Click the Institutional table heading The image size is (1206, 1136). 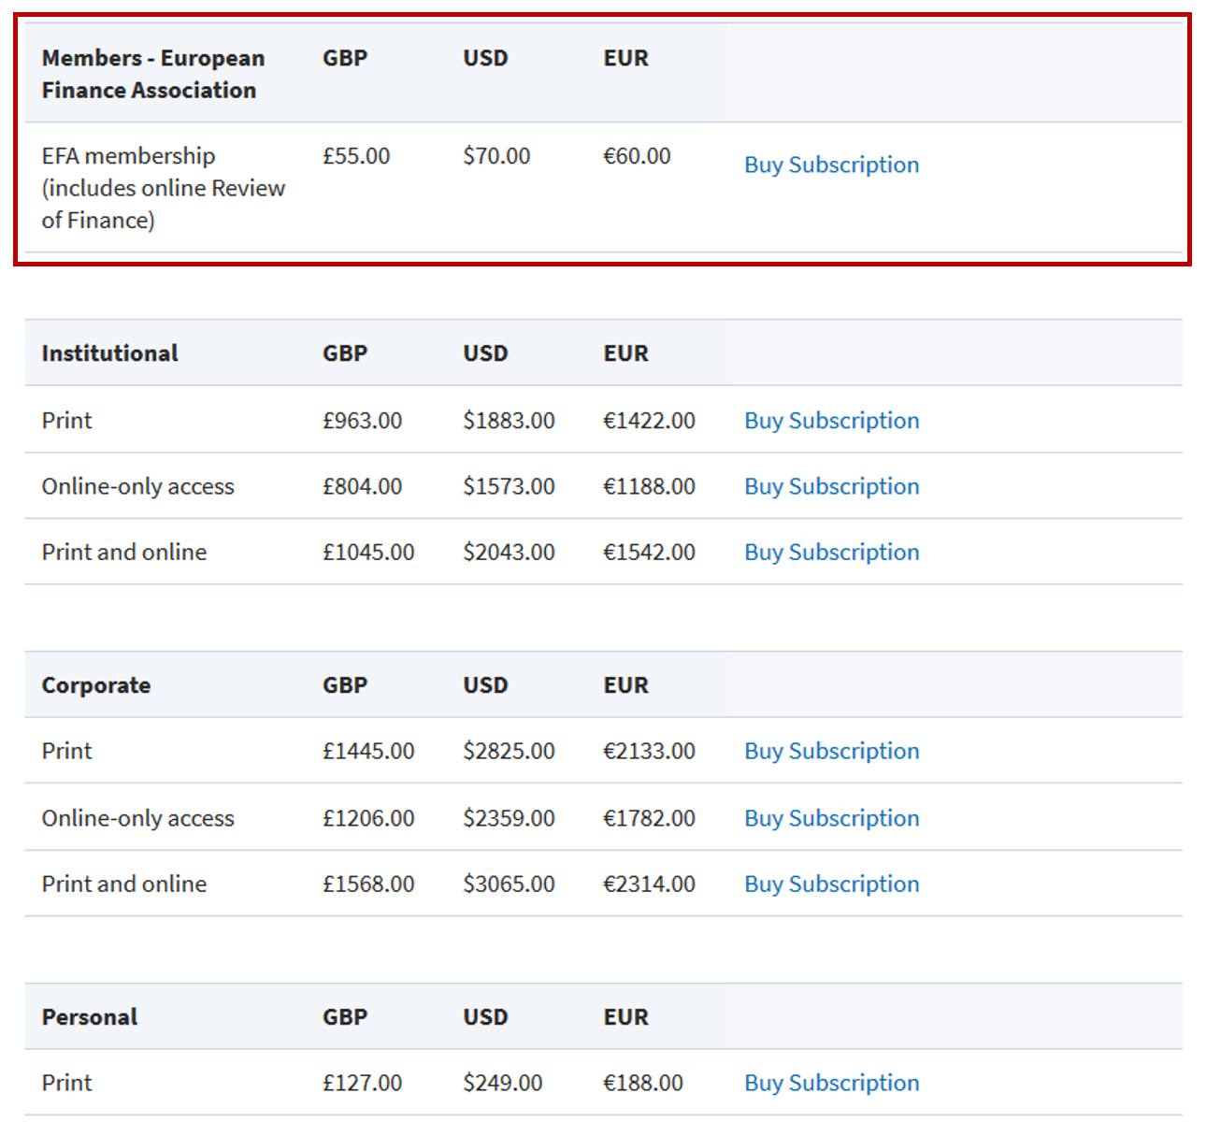(109, 353)
